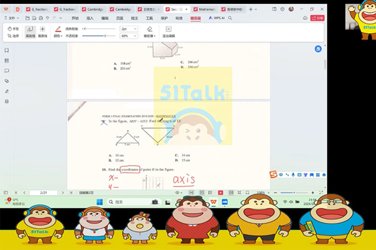Open the 2pt line width dropdown

tap(128, 29)
